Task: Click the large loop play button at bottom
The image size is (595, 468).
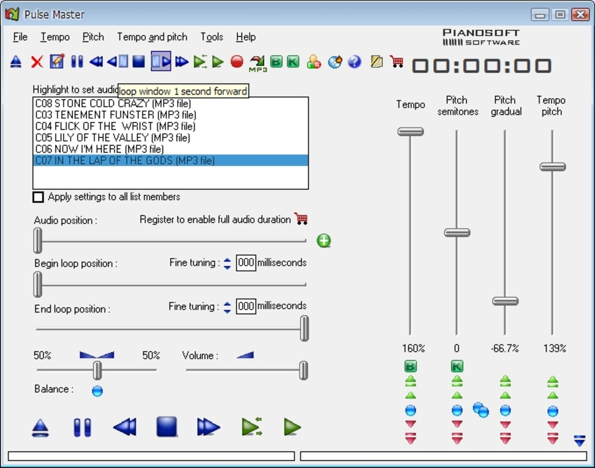Action: [251, 427]
